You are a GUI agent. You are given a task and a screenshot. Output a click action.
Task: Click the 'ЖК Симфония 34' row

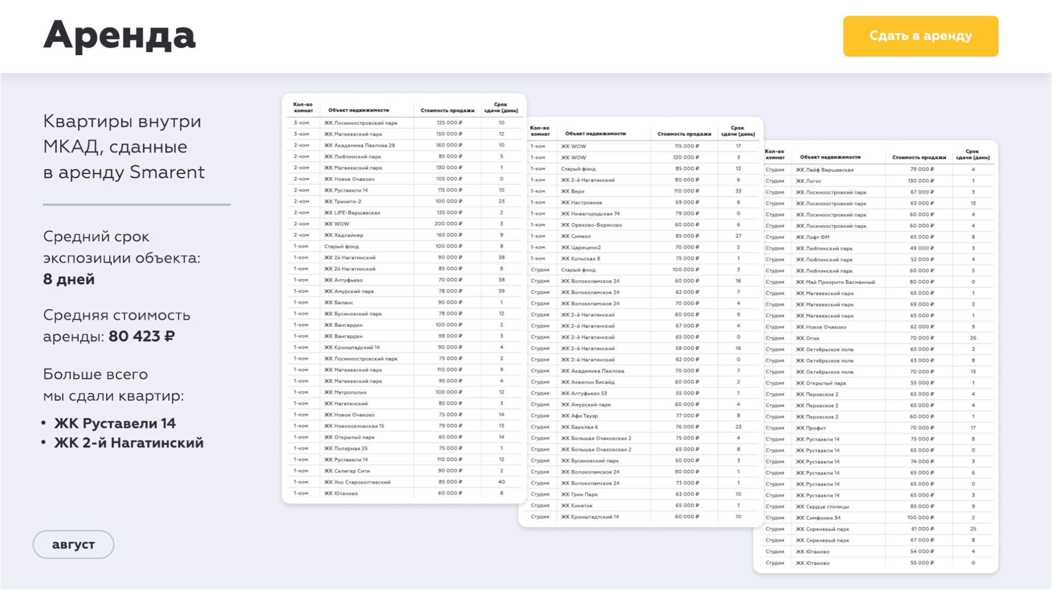point(818,517)
